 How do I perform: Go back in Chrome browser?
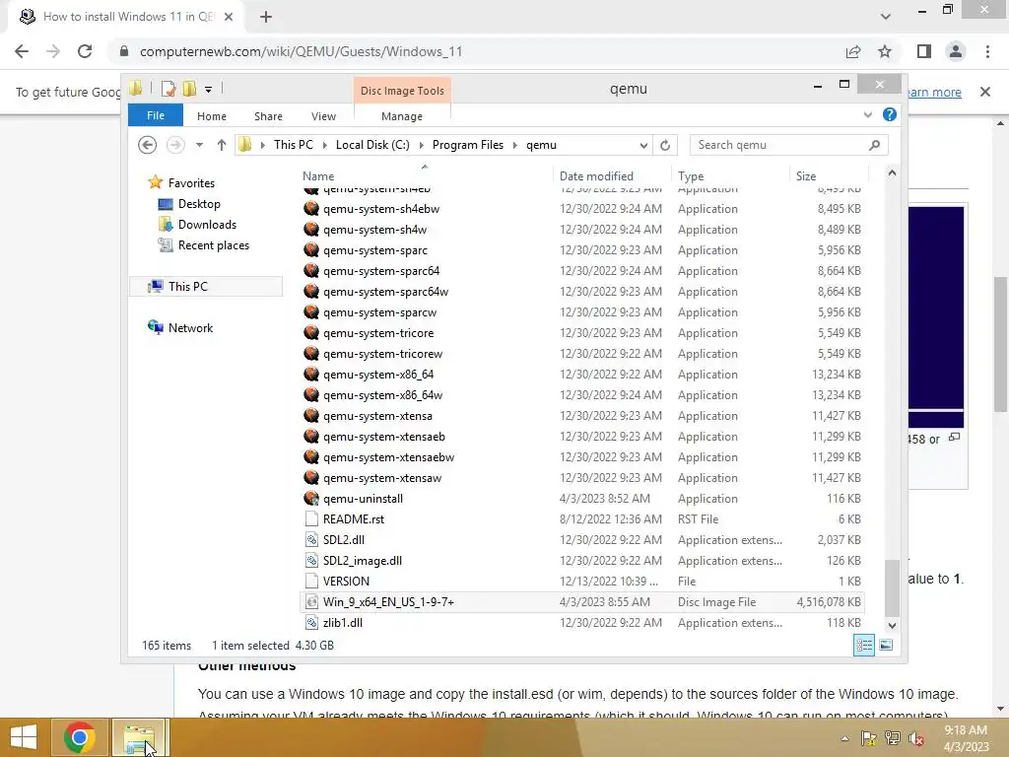(22, 51)
